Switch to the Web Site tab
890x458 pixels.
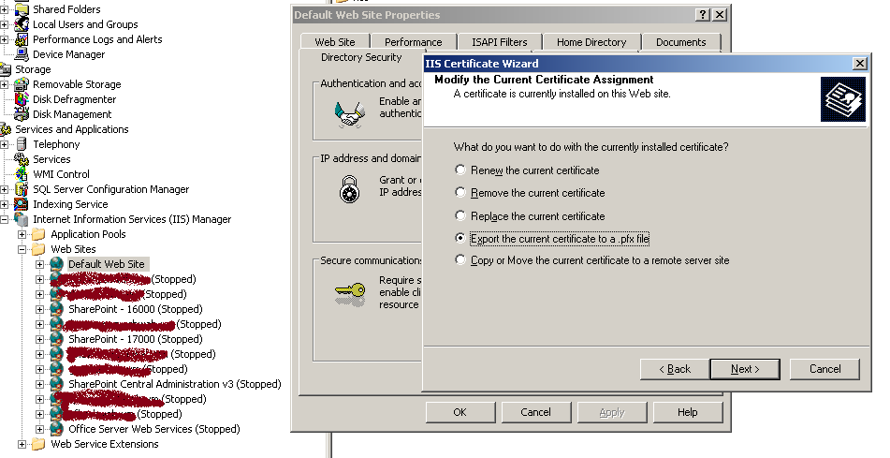(335, 42)
